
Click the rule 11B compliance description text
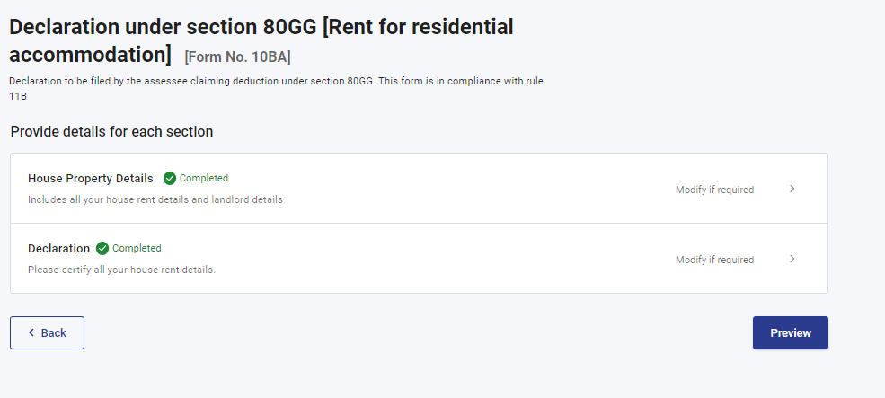275,81
